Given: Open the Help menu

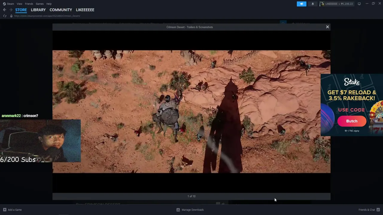Looking at the screenshot, I should (x=49, y=4).
